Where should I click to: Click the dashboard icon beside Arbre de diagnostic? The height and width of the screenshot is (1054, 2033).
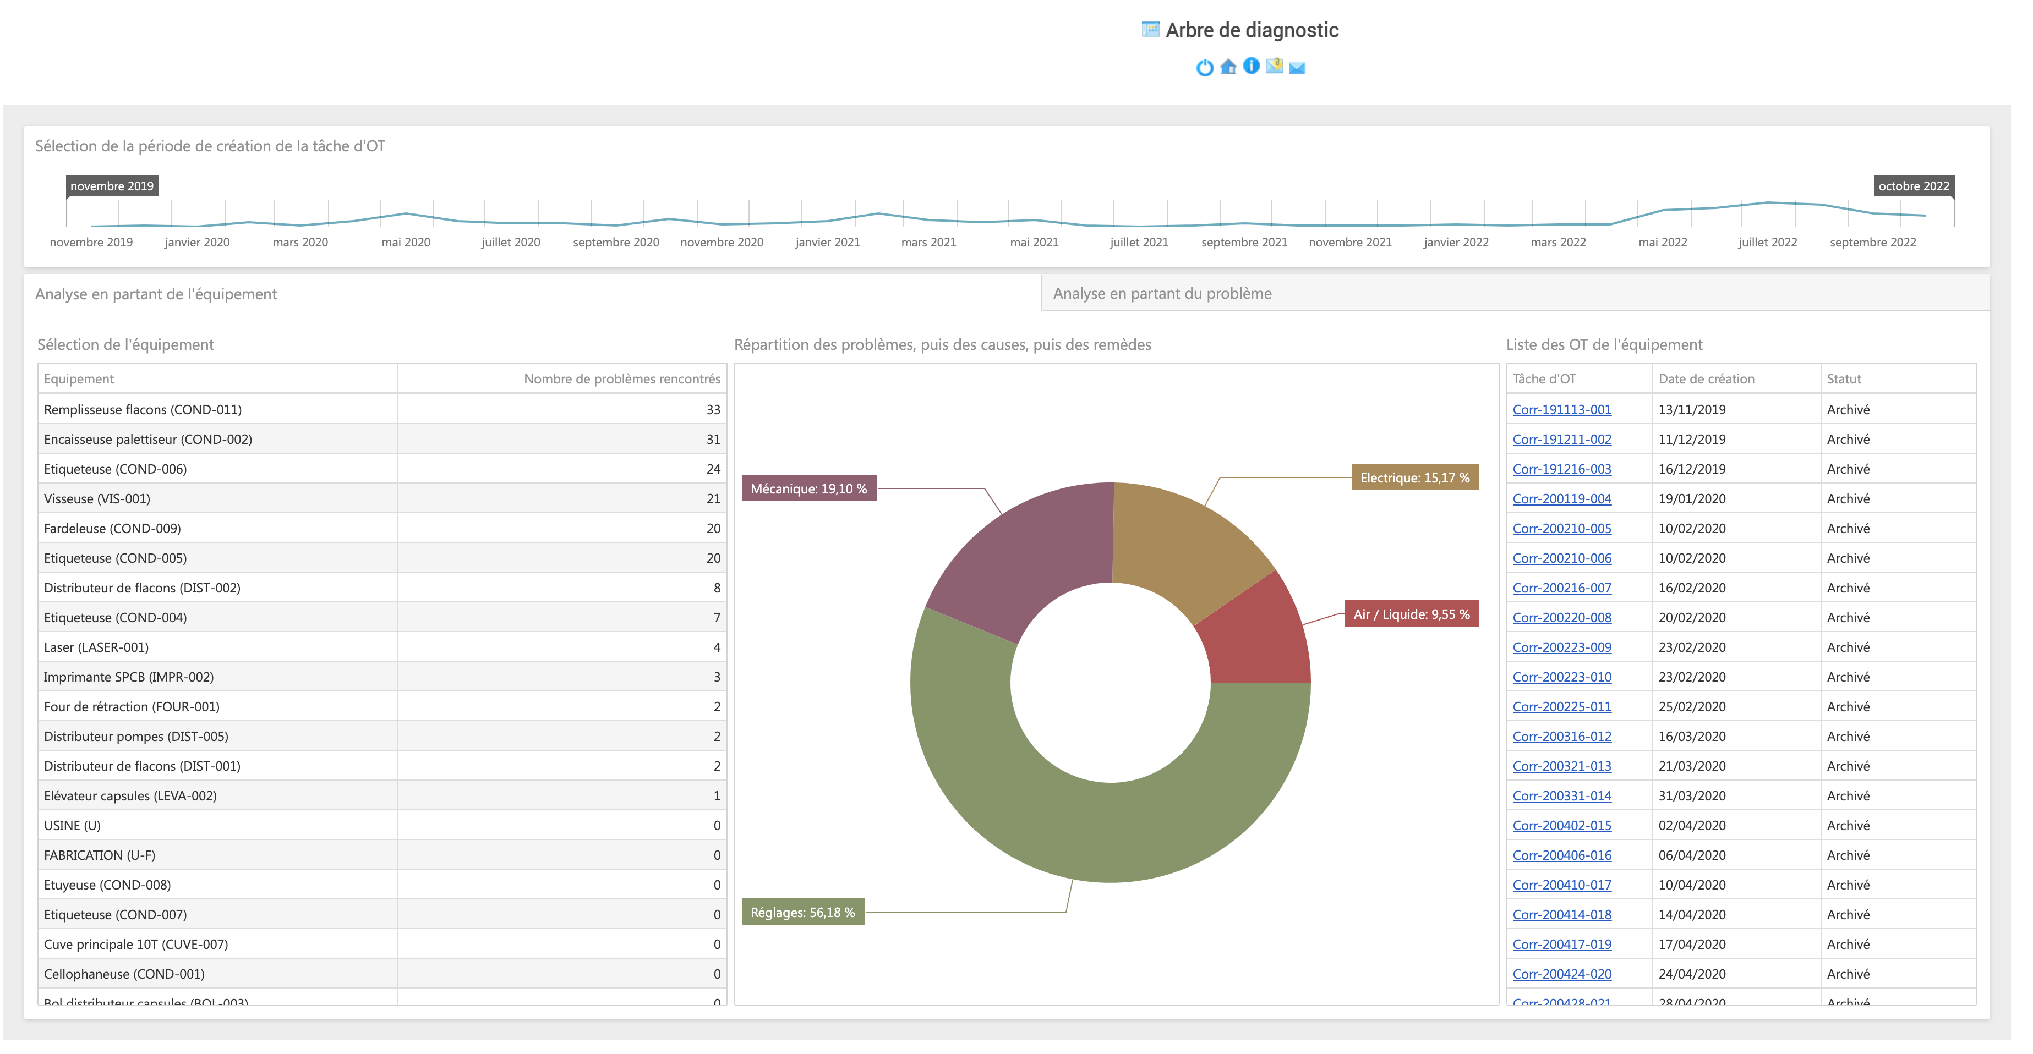pos(1151,29)
